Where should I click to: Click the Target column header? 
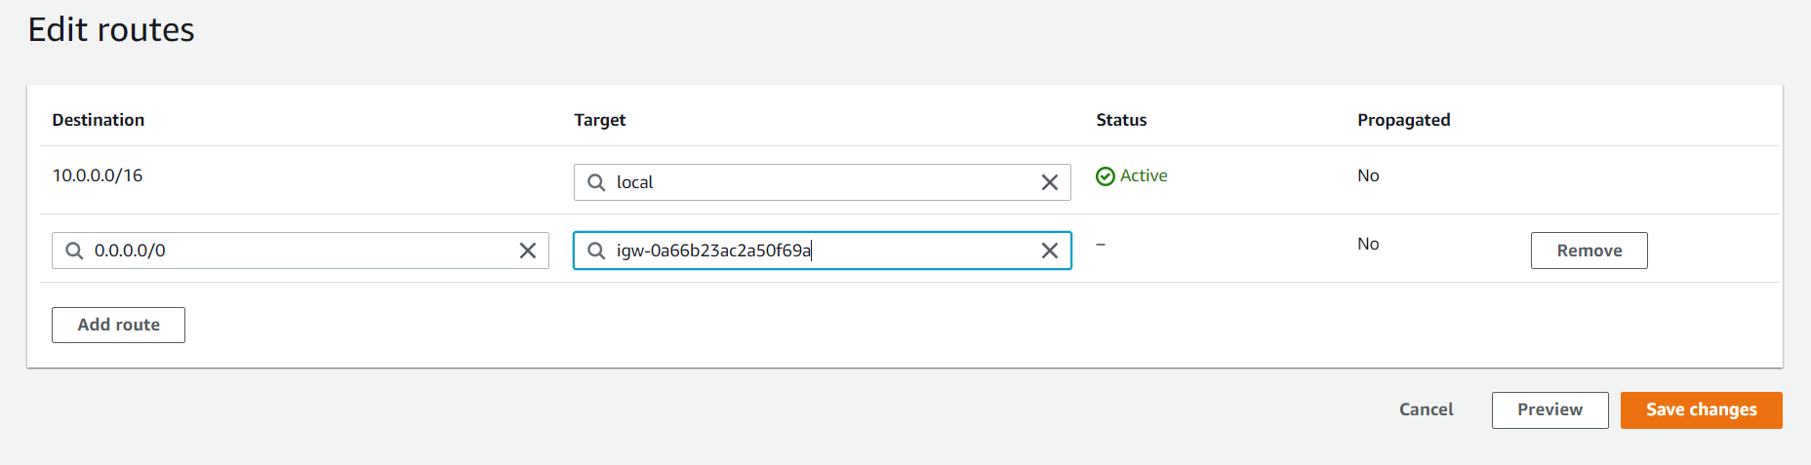(600, 120)
